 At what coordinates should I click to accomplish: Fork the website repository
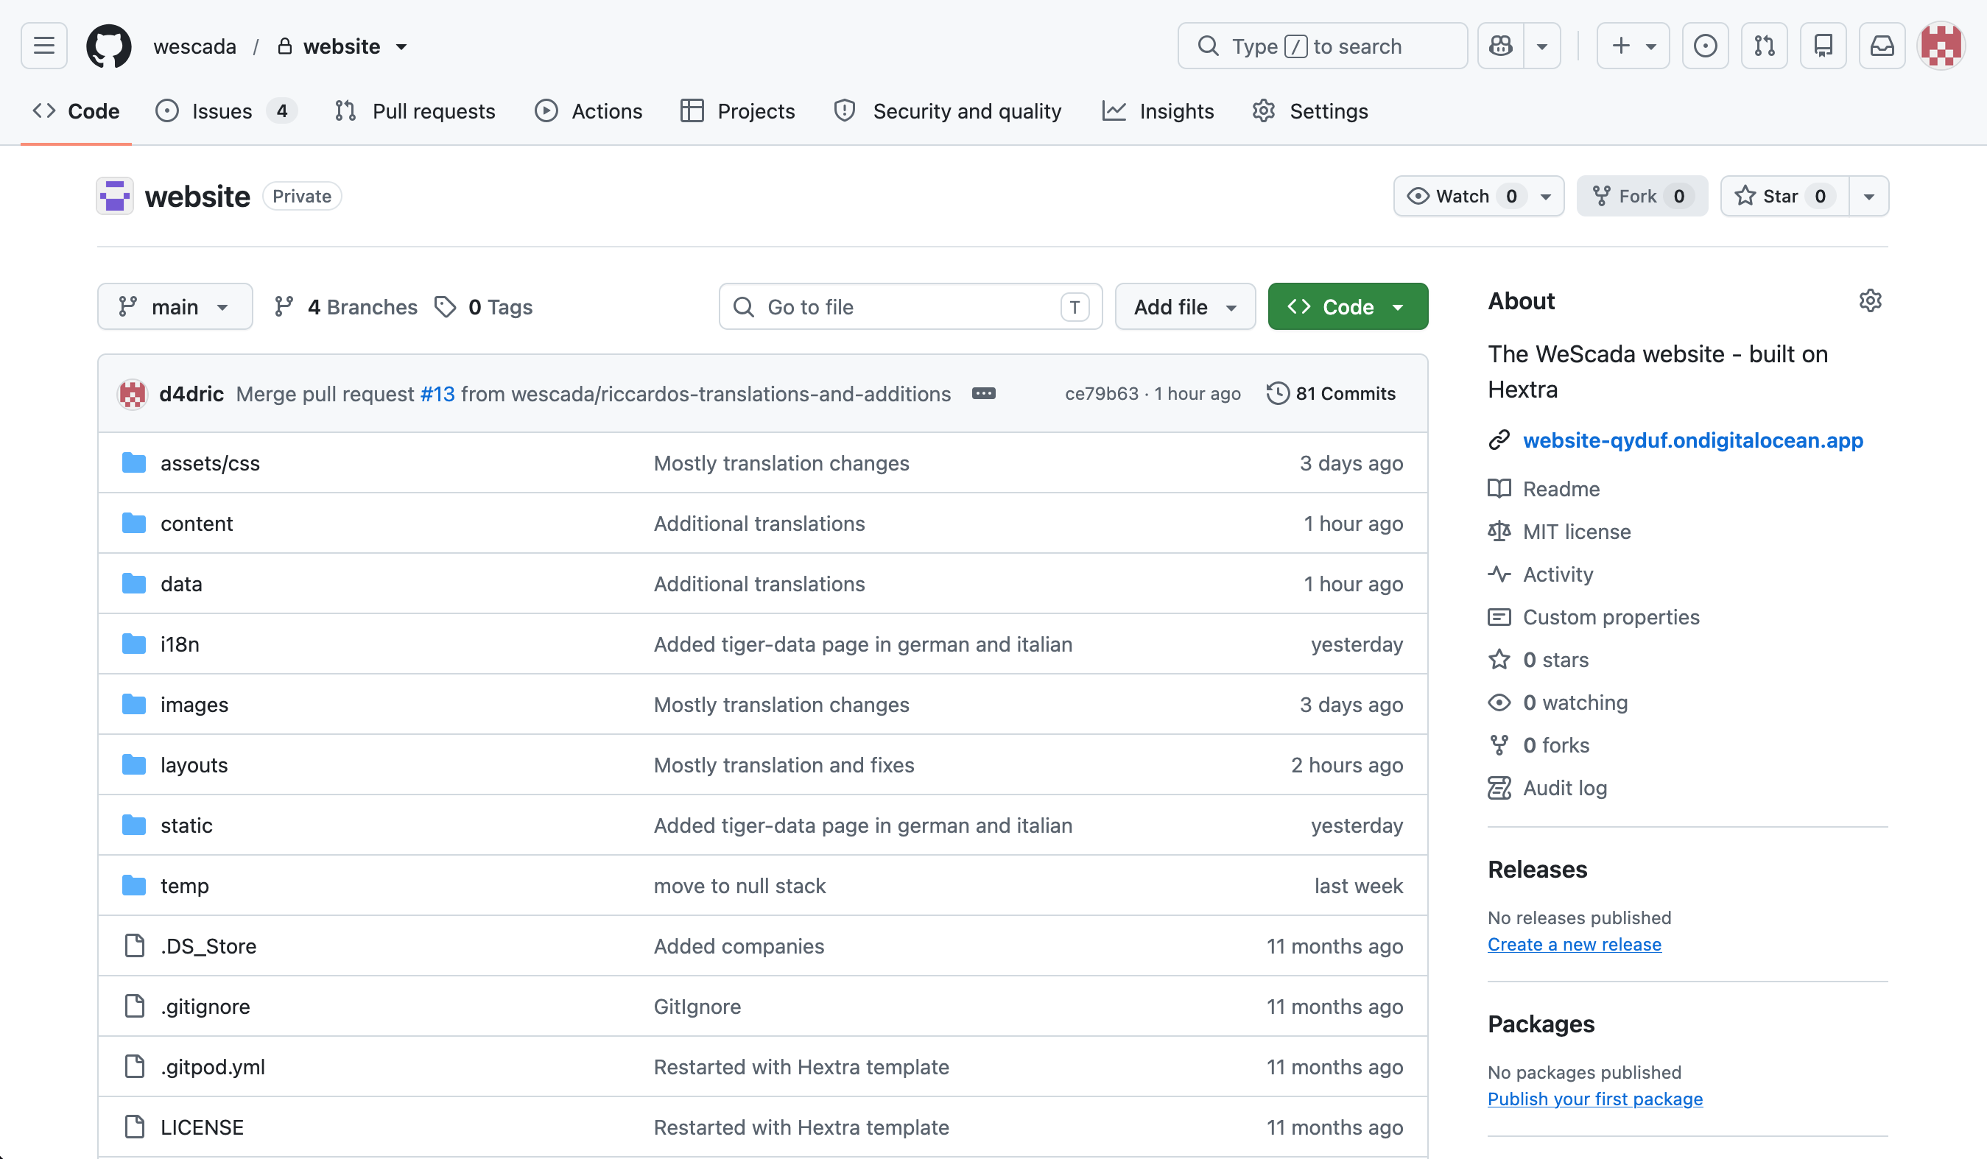1642,197
